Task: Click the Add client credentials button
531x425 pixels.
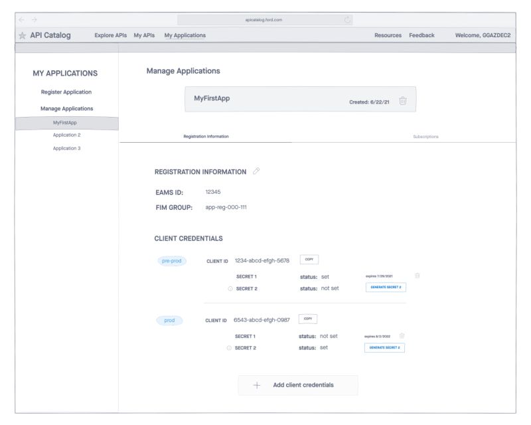Action: [297, 385]
